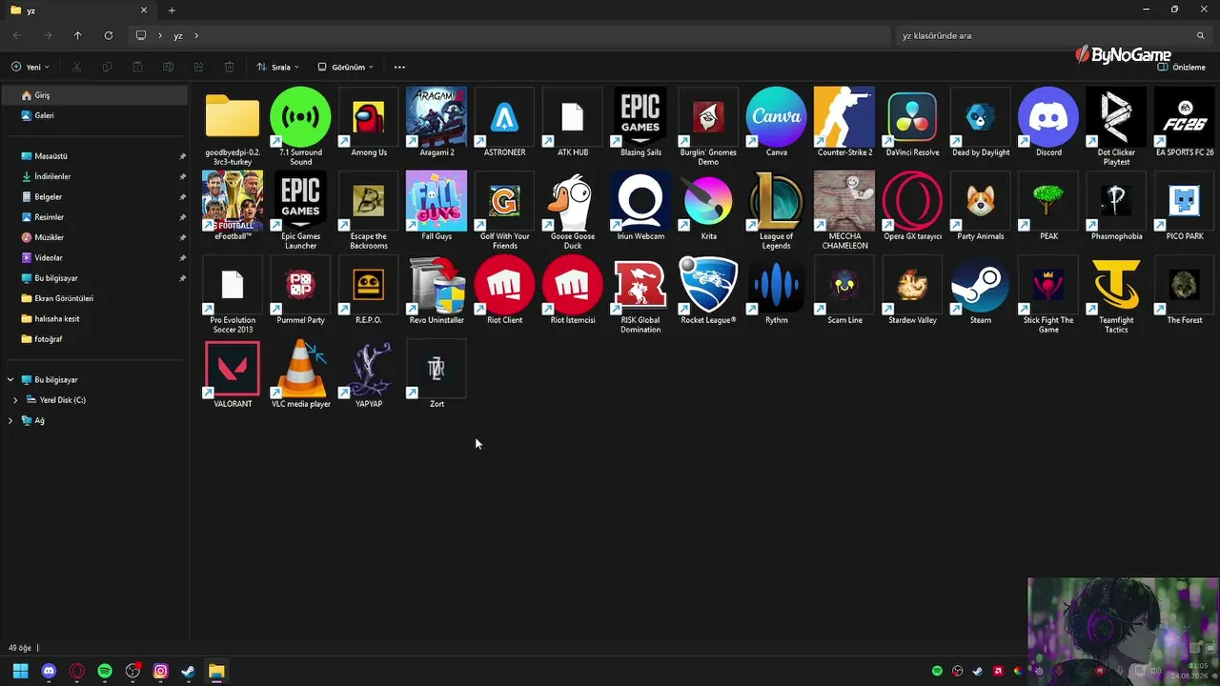Screen dimensions: 1220x686
Task: Open the three-dot more options menu
Action: coord(399,67)
